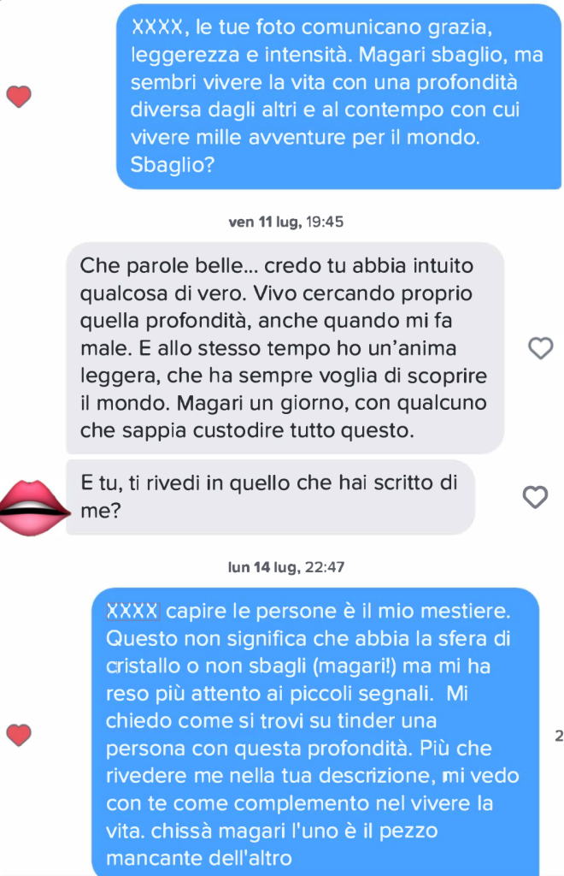Select the blue bubble about "capire le persone"
Viewport: 564px width, 876px height.
pyautogui.click(x=315, y=732)
